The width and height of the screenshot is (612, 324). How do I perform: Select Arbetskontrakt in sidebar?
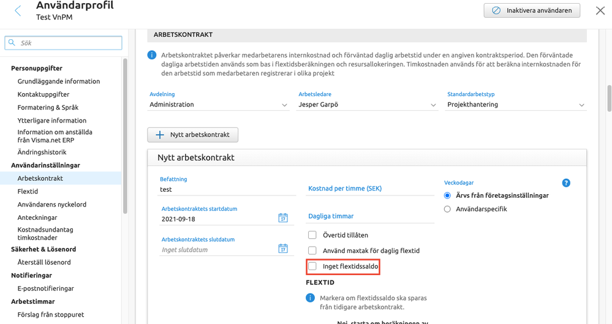61,178
